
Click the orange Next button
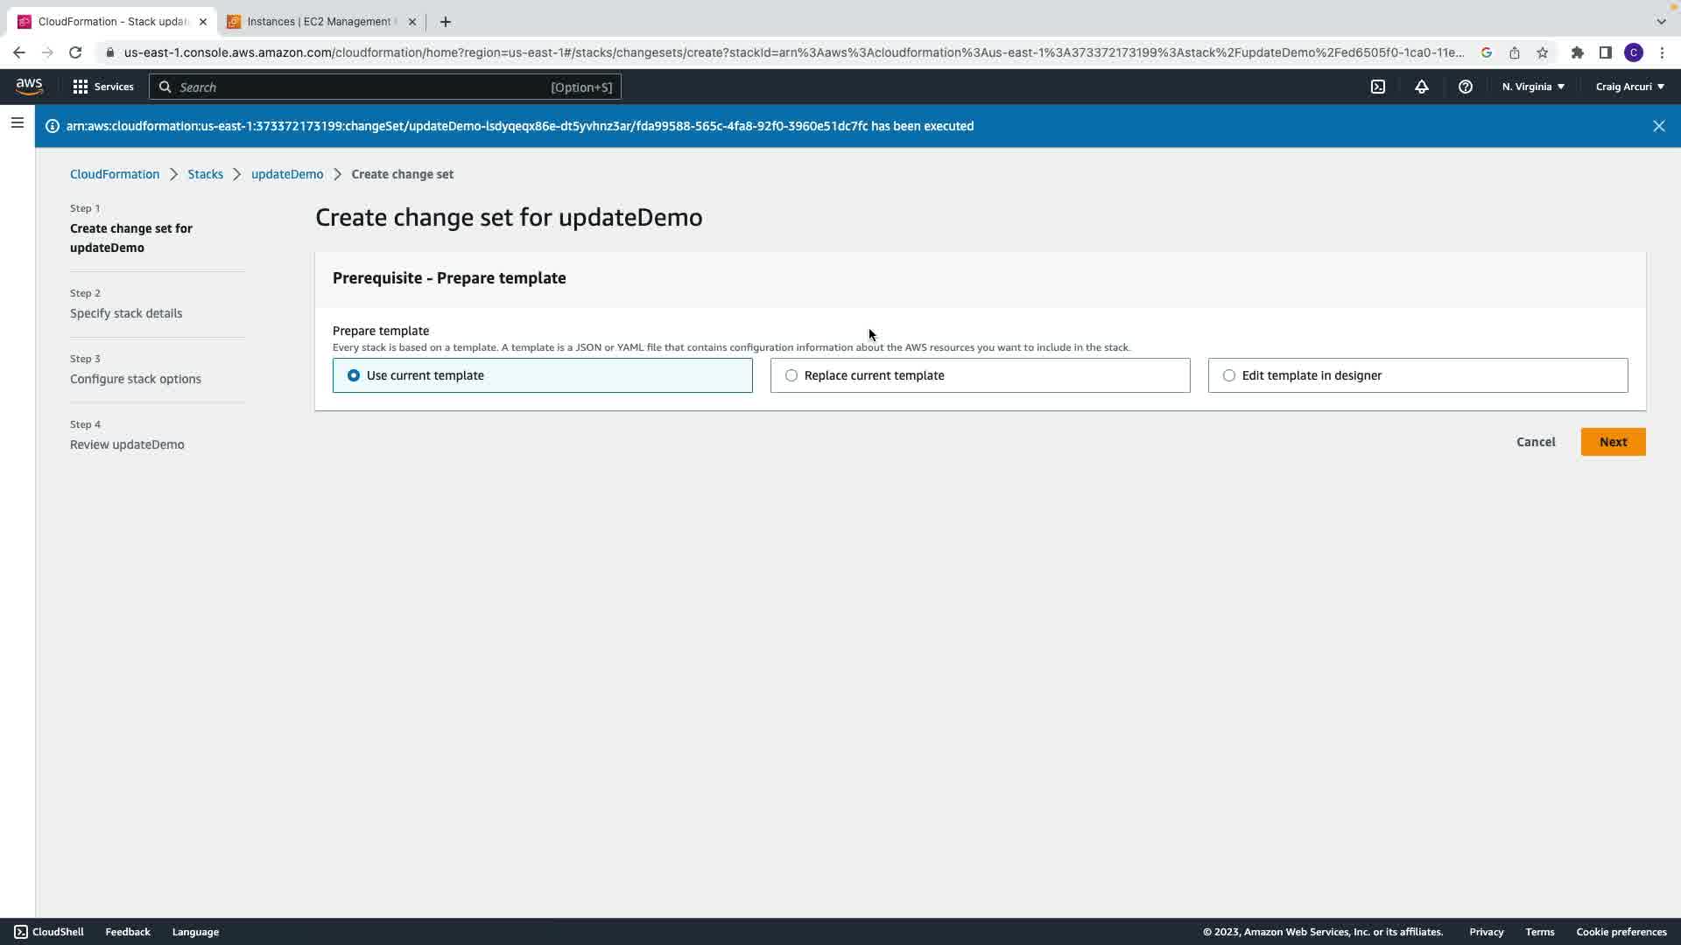tap(1613, 442)
